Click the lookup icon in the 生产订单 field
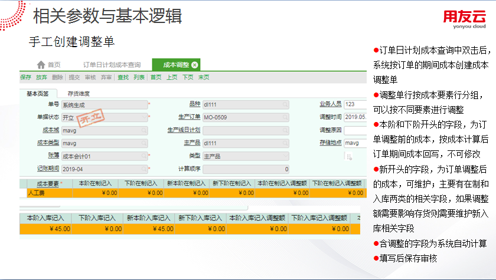The image size is (496, 280). [x=285, y=117]
